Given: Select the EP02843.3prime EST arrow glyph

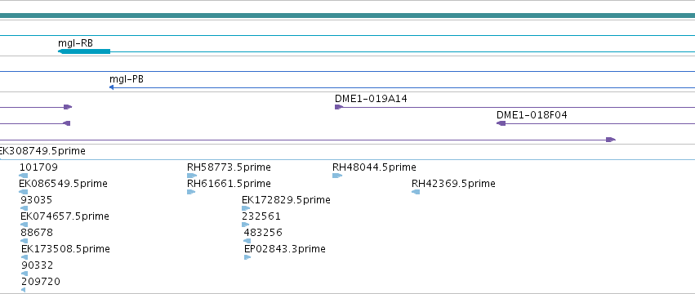Looking at the screenshot, I should 247,257.
